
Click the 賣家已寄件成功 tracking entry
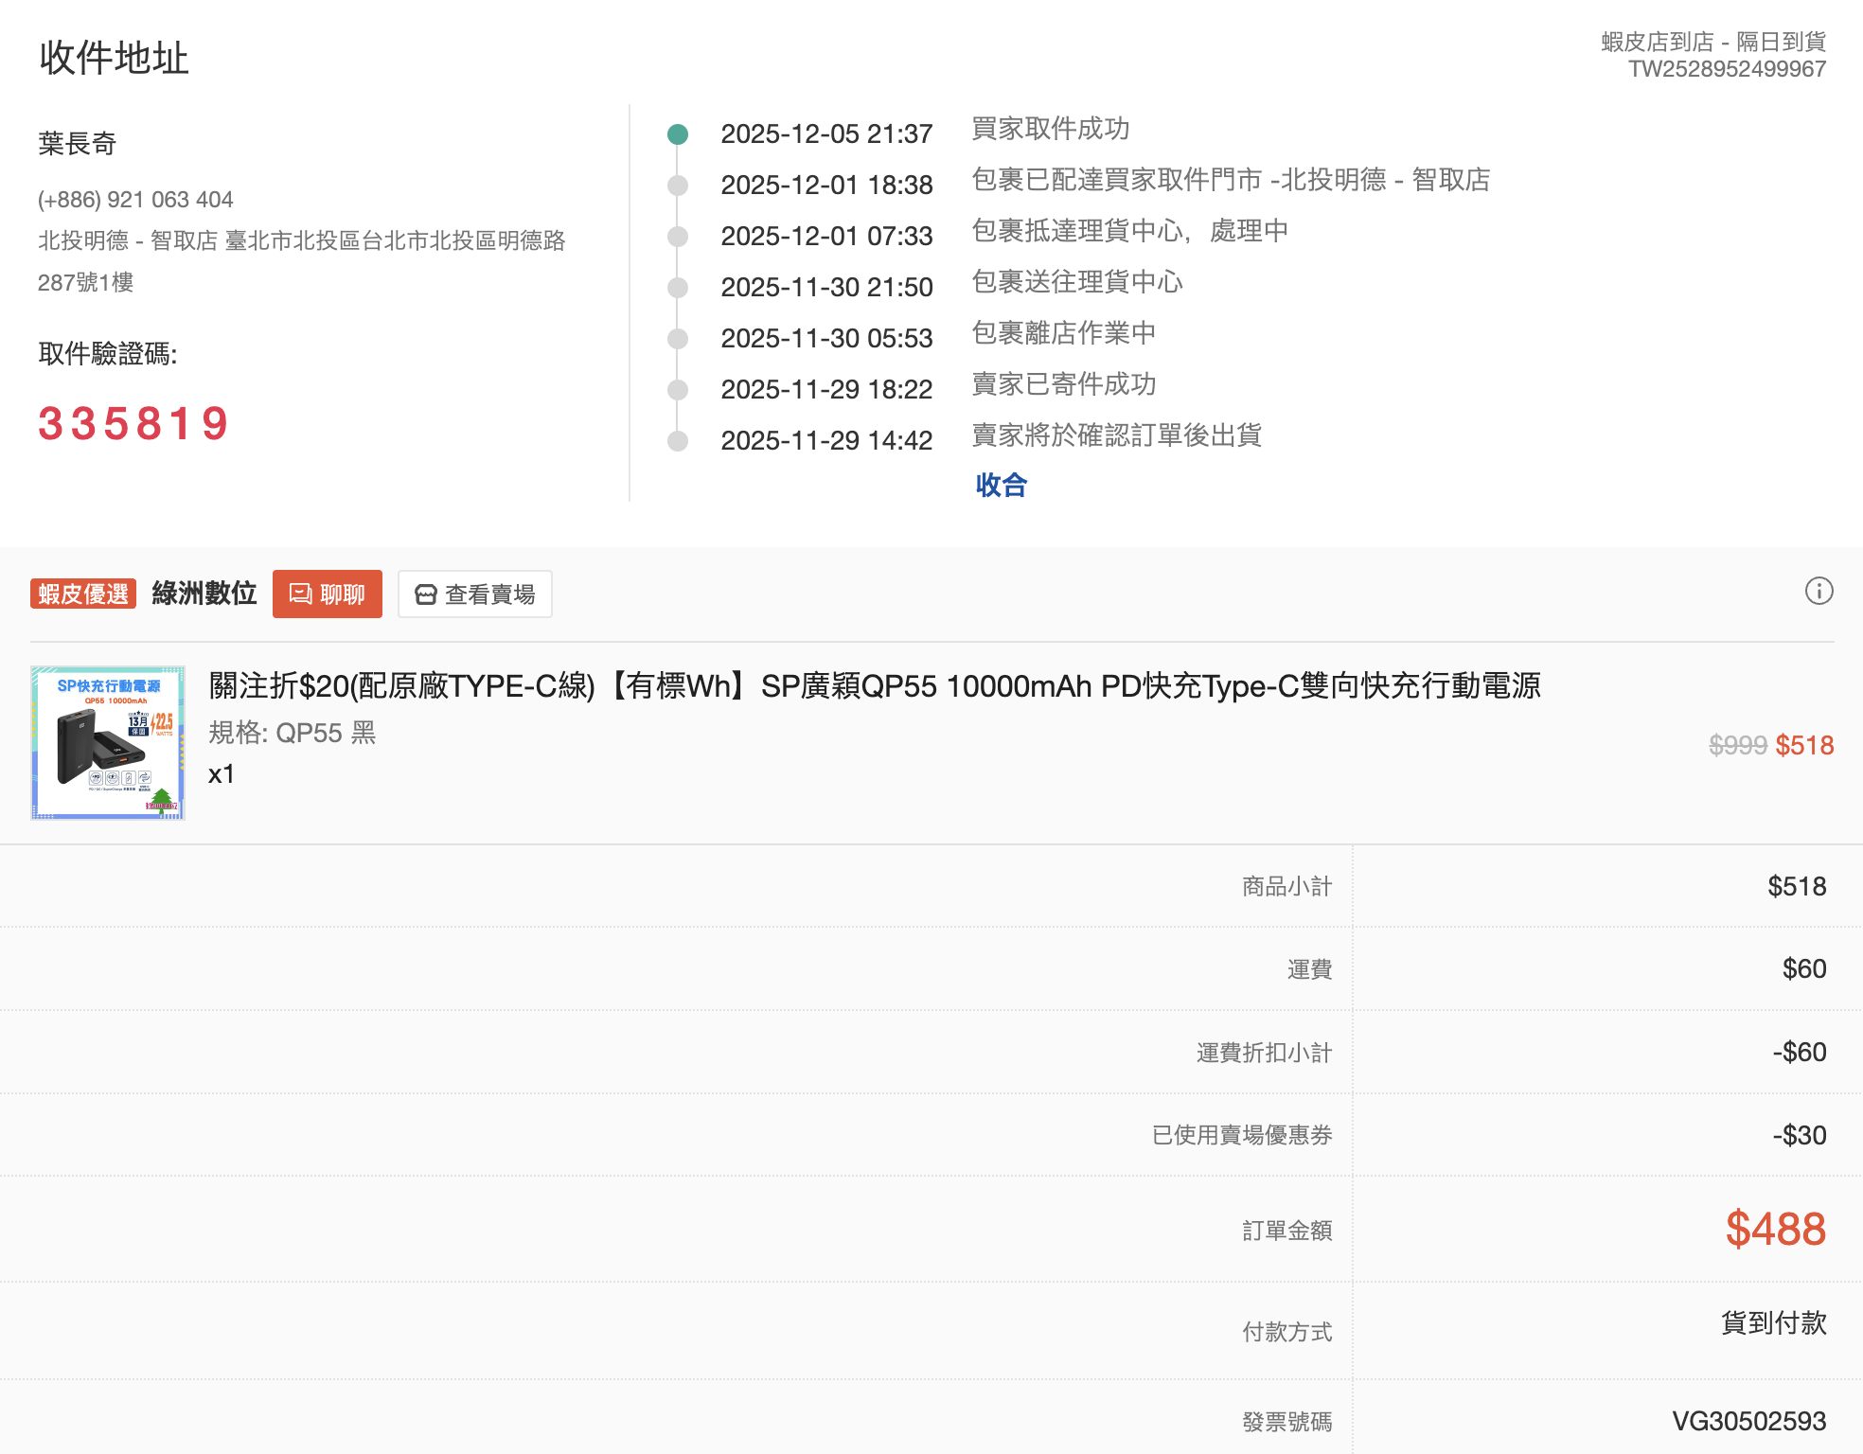coord(1063,384)
